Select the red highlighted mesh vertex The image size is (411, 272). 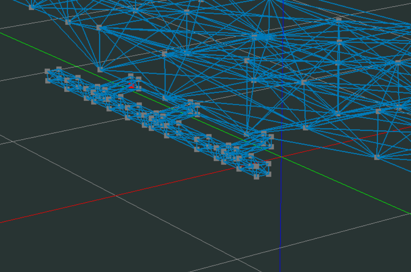click(131, 85)
